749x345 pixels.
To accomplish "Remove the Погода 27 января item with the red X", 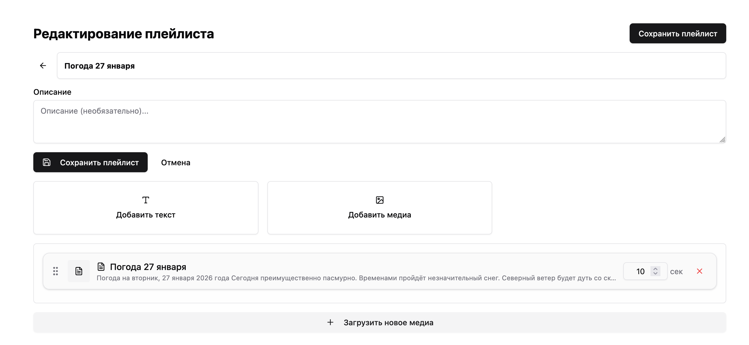I will [700, 271].
